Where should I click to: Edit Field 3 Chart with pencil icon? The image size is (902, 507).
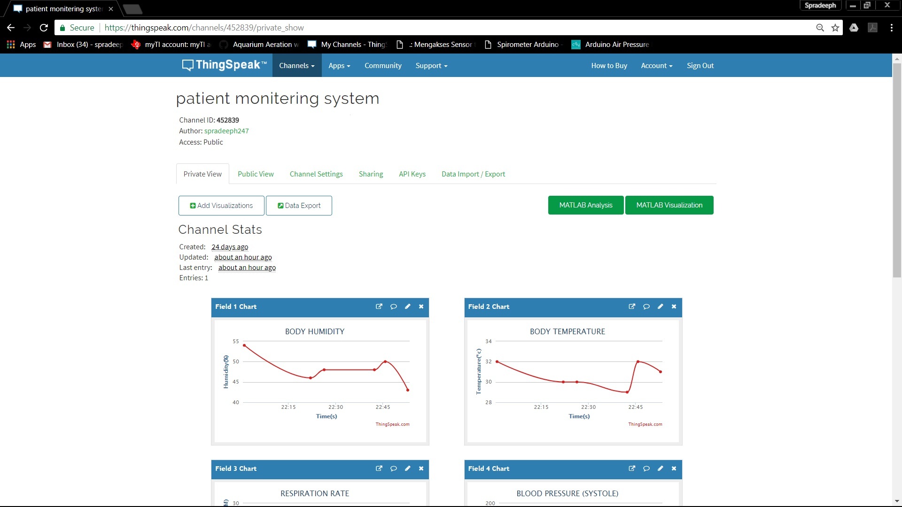(408, 469)
